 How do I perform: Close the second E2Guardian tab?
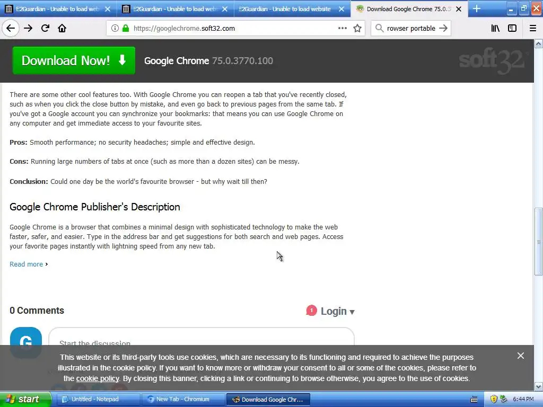(225, 9)
